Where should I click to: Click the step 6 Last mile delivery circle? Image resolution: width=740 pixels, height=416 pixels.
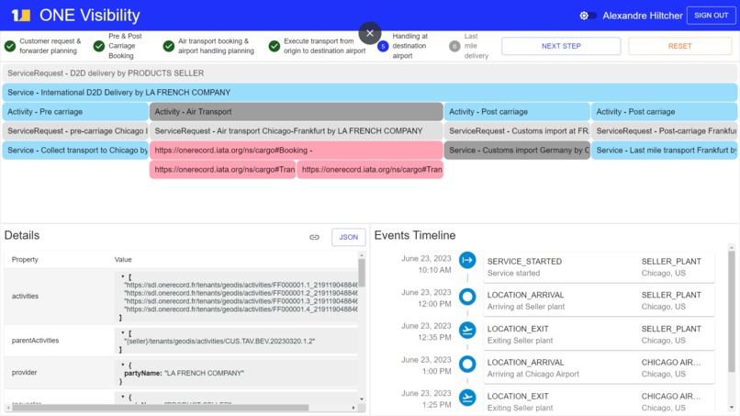pyautogui.click(x=454, y=46)
